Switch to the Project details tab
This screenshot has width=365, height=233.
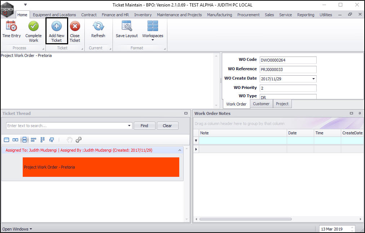click(282, 104)
